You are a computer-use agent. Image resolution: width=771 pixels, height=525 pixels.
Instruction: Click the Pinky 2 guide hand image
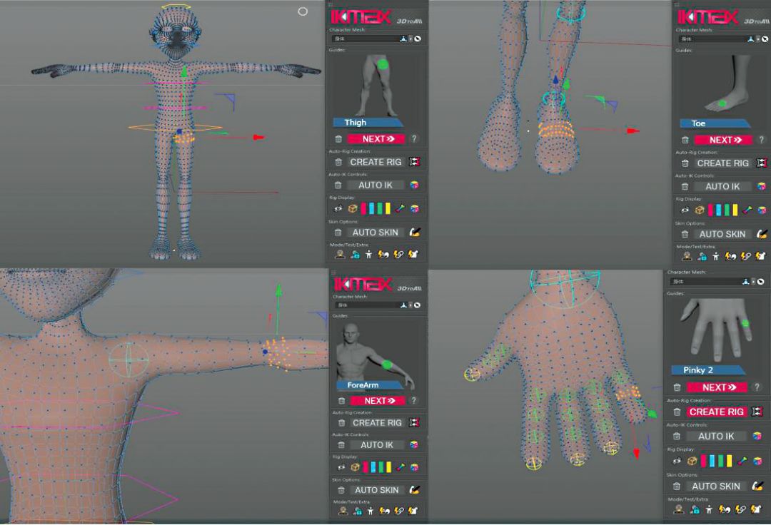[716, 329]
